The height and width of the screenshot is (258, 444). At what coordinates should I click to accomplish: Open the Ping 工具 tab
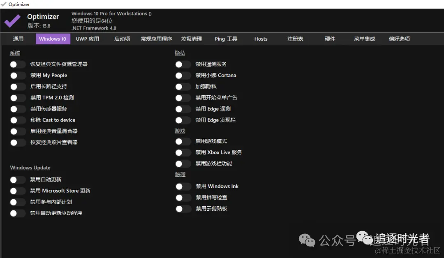click(226, 39)
